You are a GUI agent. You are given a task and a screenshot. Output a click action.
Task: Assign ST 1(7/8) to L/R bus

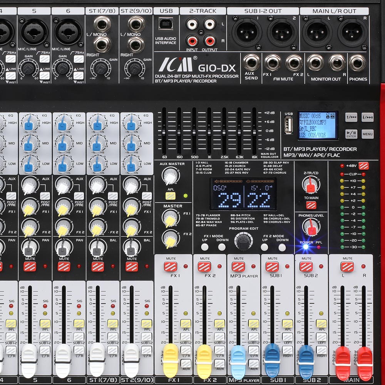tap(113, 350)
